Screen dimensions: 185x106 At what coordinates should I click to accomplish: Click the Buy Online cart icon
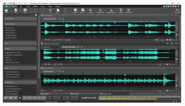click(x=129, y=10)
